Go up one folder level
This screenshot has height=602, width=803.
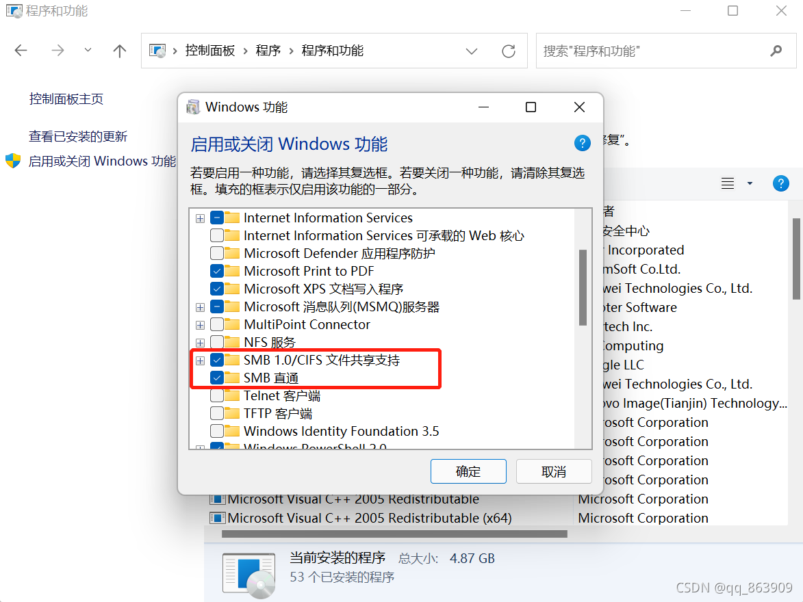pyautogui.click(x=119, y=50)
